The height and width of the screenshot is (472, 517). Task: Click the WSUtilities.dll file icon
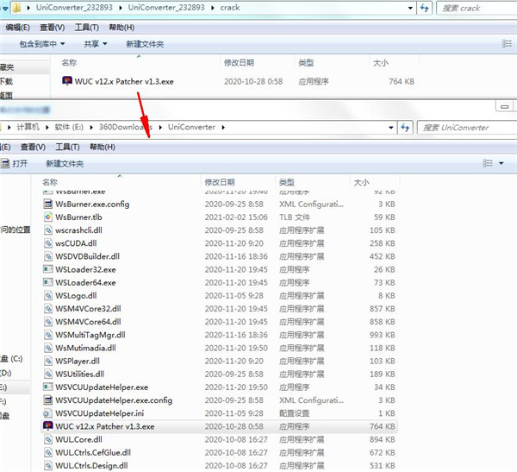48,374
